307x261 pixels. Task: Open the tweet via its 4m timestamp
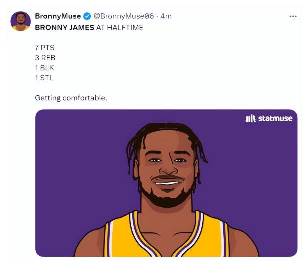coord(166,16)
